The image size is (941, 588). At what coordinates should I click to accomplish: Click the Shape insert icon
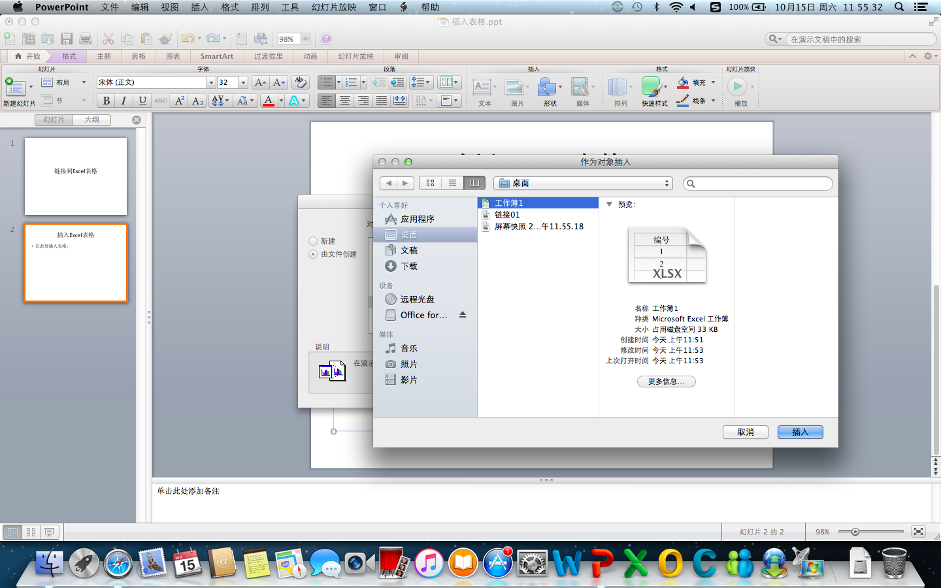pyautogui.click(x=548, y=88)
